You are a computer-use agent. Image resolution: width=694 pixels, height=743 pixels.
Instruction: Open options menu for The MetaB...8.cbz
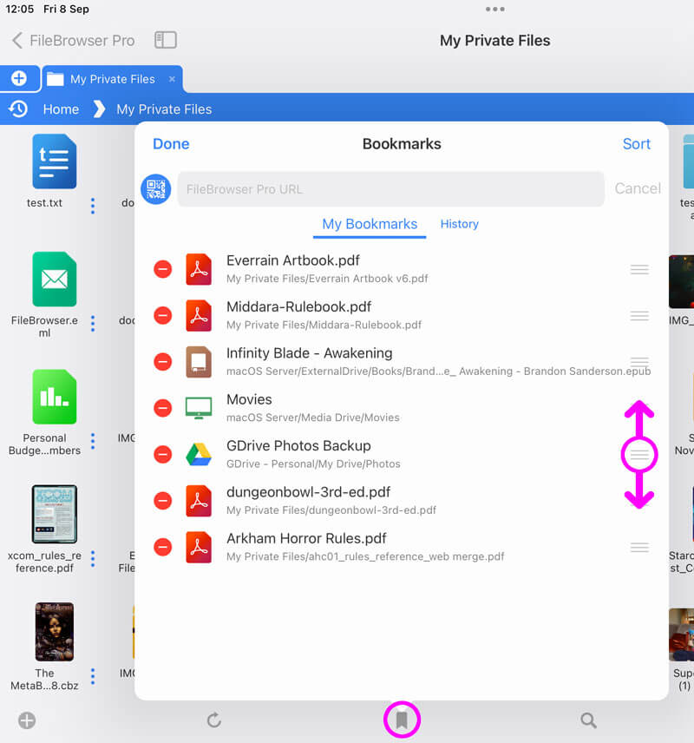[x=93, y=676]
